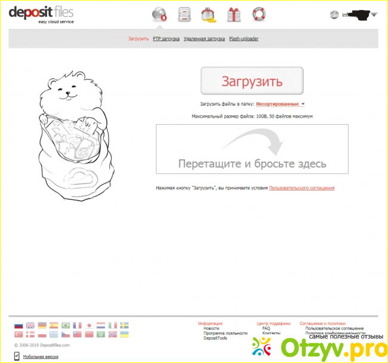388x363 pixels.
Task: Click the lifebuoy support icon
Action: tap(258, 14)
